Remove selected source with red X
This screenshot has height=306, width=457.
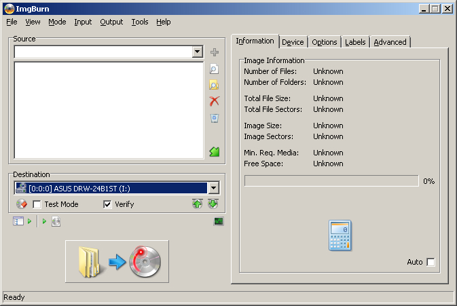(214, 101)
